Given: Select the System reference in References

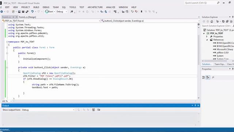Looking at the screenshot, I should (220, 56).
